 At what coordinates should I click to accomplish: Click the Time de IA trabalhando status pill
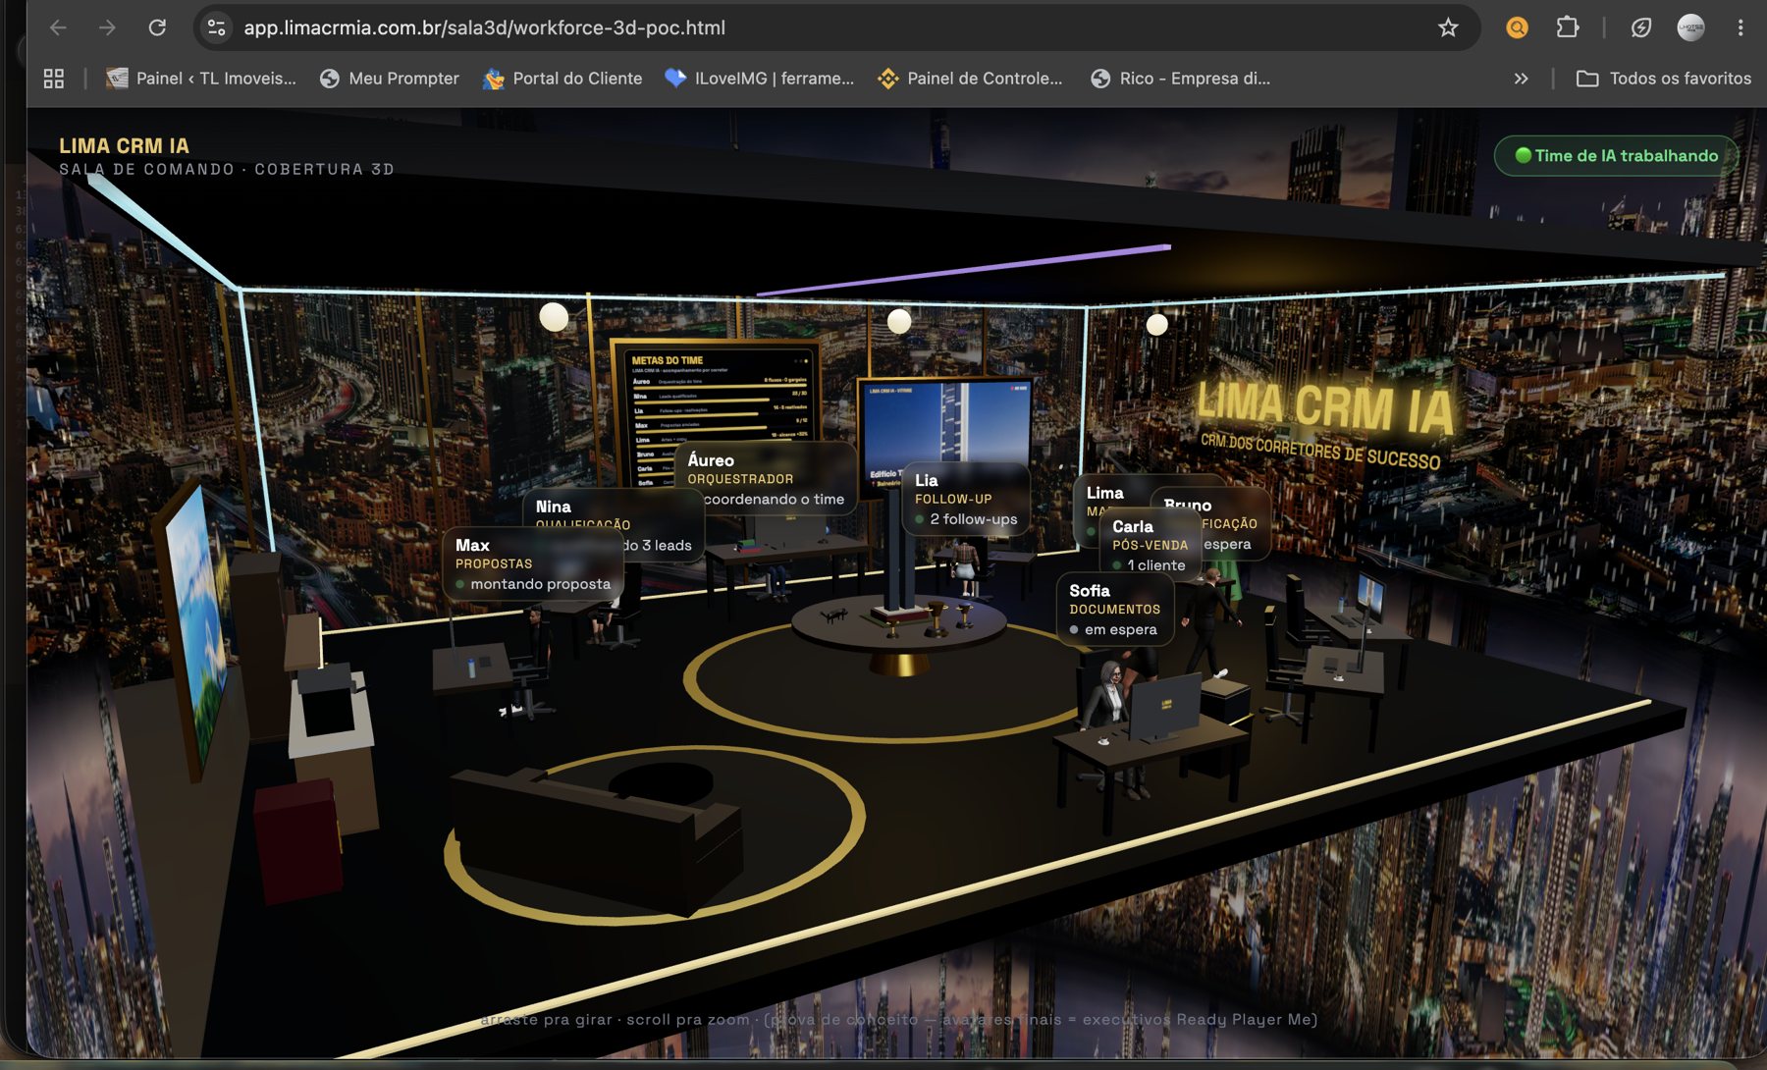coord(1616,155)
